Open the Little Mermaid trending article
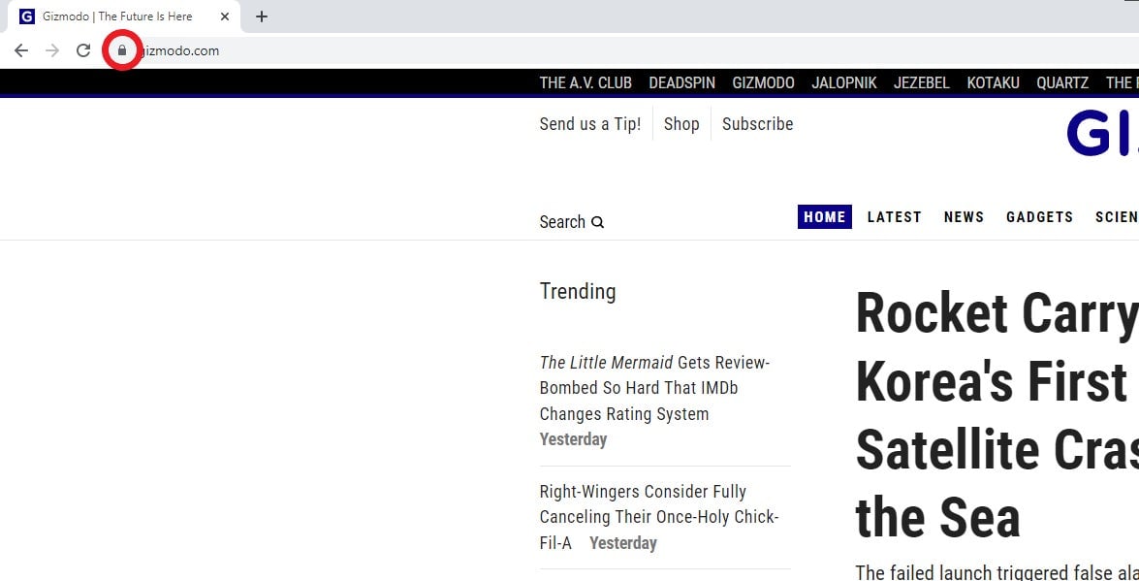The width and height of the screenshot is (1139, 581). click(653, 388)
